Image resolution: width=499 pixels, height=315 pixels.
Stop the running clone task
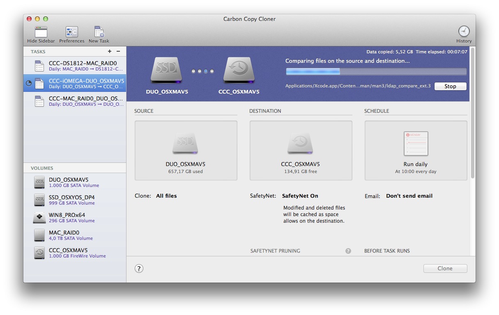click(450, 86)
